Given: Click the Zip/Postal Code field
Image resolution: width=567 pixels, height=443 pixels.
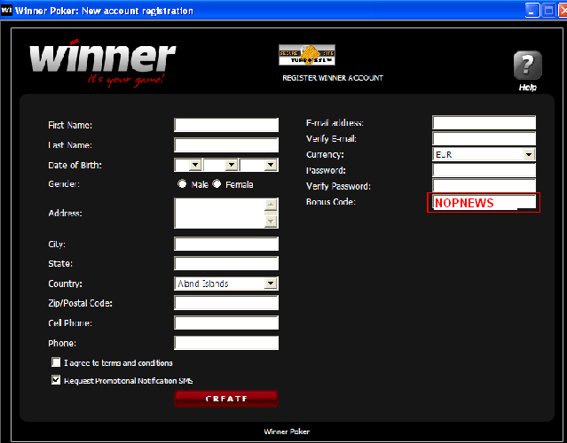Looking at the screenshot, I should point(226,302).
